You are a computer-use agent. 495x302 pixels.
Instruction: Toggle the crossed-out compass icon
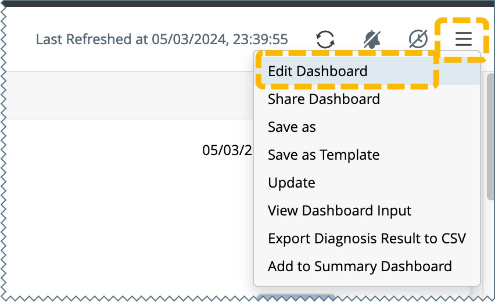(418, 39)
